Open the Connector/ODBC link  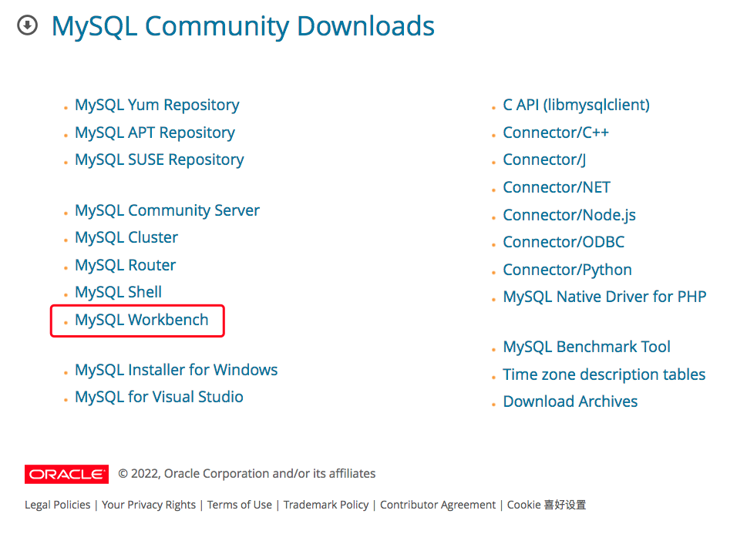point(564,242)
